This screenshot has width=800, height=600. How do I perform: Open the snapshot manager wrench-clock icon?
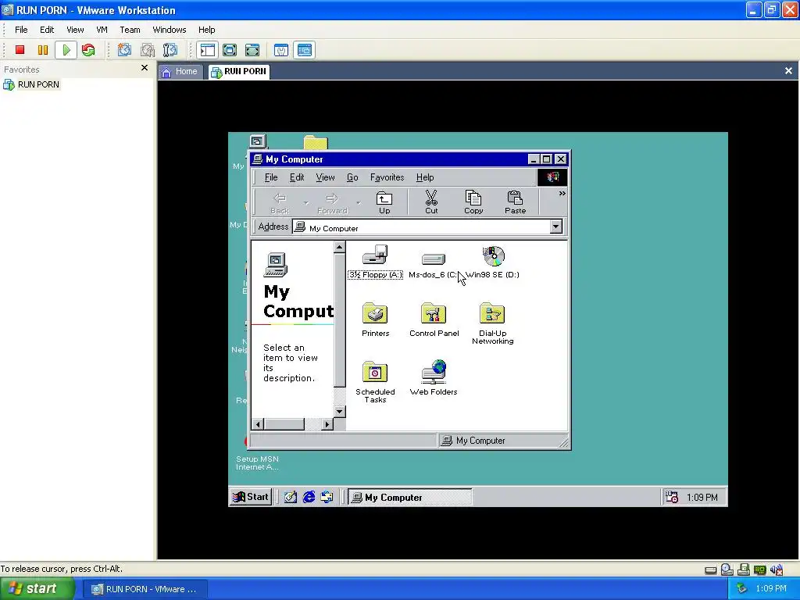pos(170,50)
